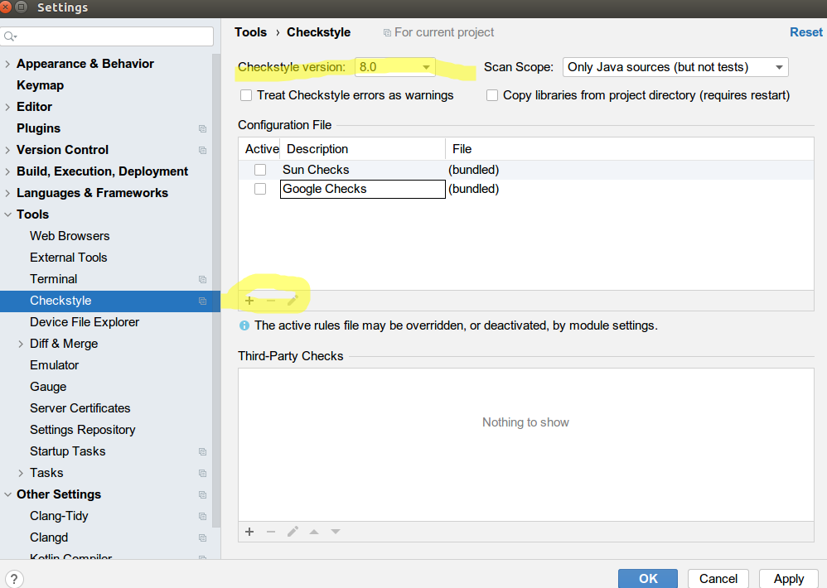The image size is (827, 588).
Task: Enable Copy libraries from project directory
Action: (492, 95)
